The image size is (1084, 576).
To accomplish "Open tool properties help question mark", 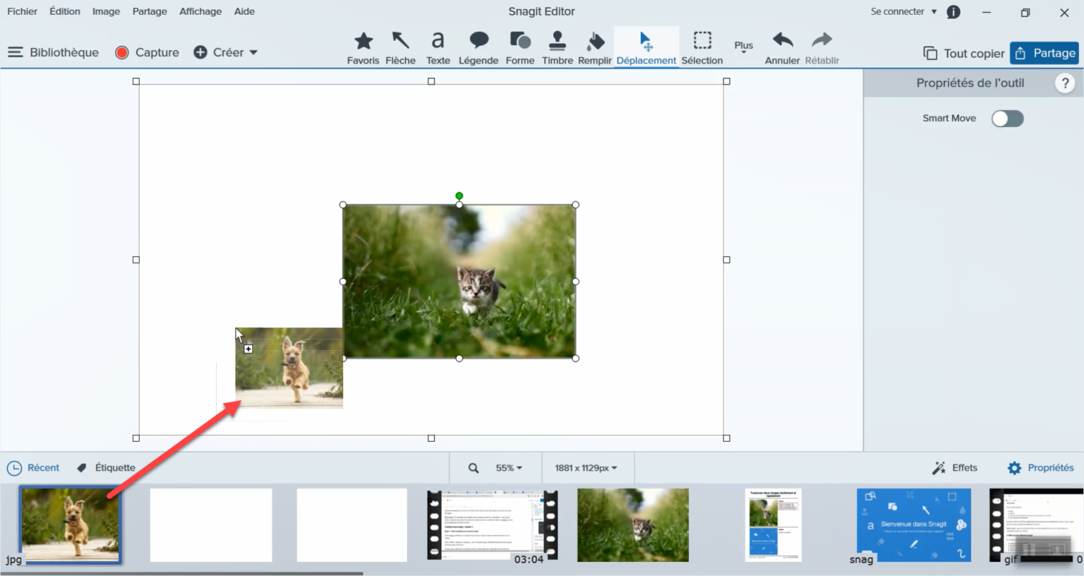I will [x=1065, y=83].
